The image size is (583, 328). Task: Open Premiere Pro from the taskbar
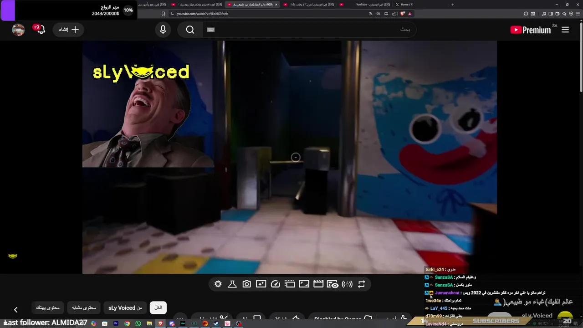coord(116,323)
